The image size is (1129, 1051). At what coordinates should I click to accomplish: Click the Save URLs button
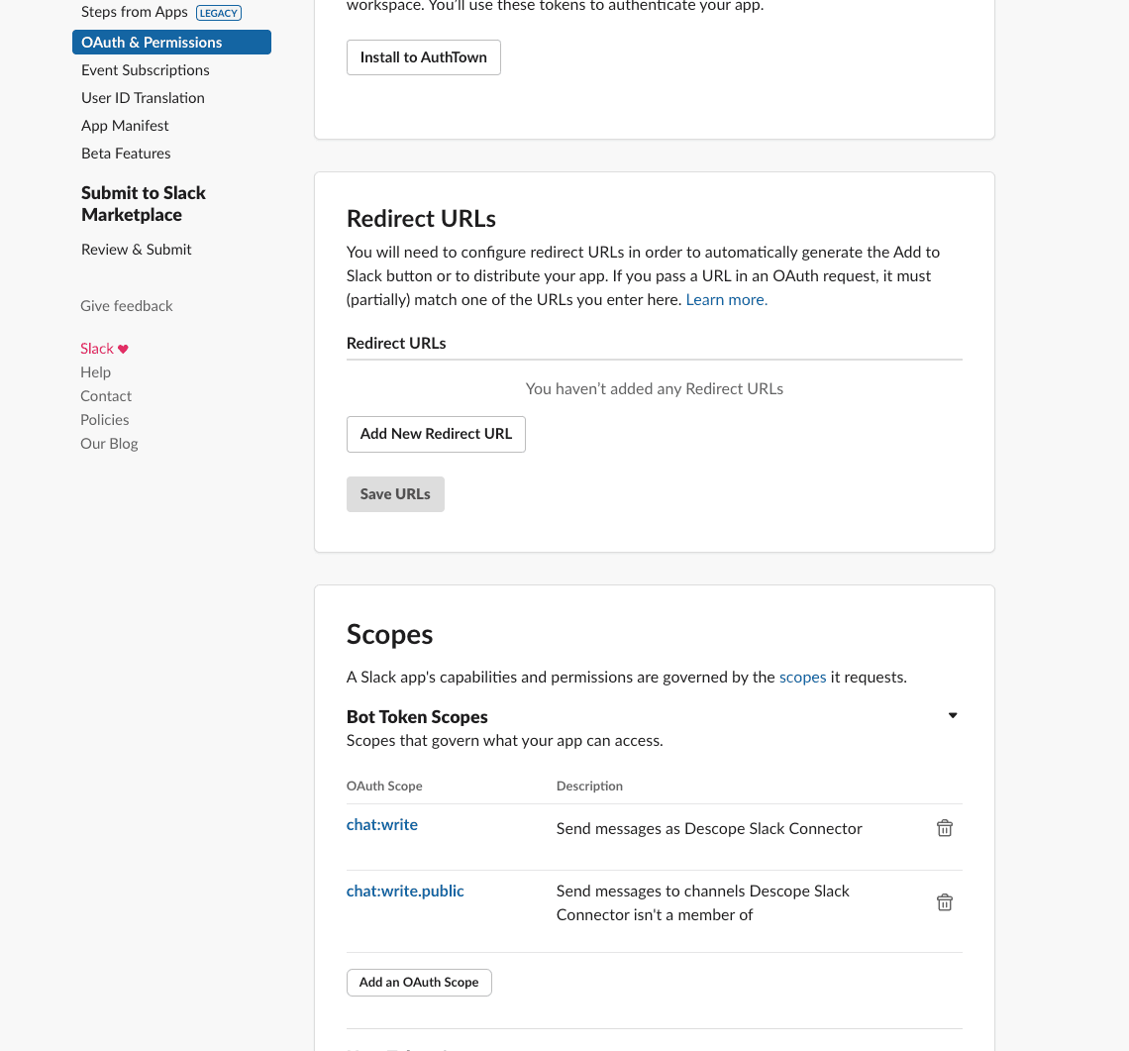pyautogui.click(x=395, y=493)
